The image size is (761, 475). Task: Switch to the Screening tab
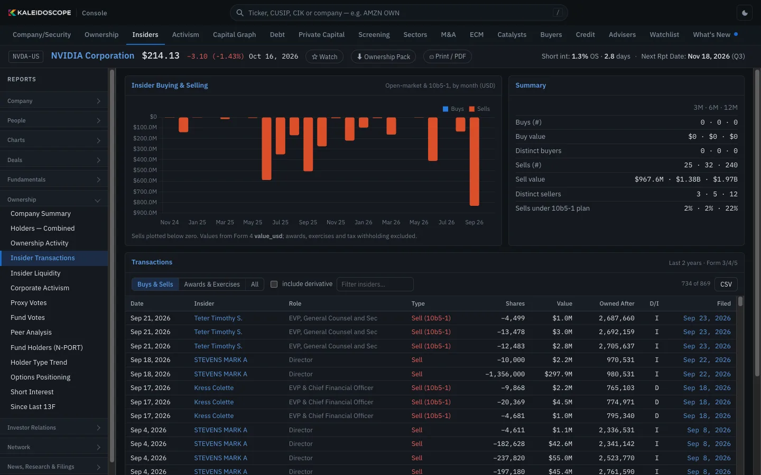[374, 35]
